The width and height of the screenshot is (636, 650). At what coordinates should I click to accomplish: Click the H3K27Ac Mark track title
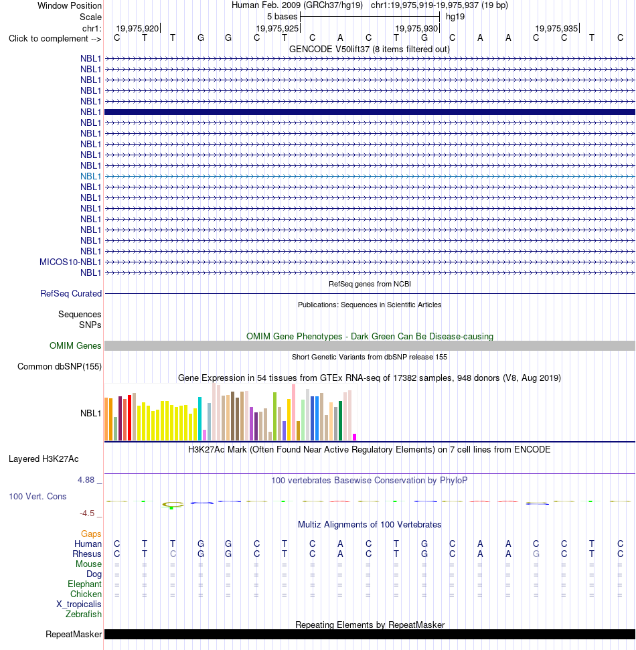[370, 449]
